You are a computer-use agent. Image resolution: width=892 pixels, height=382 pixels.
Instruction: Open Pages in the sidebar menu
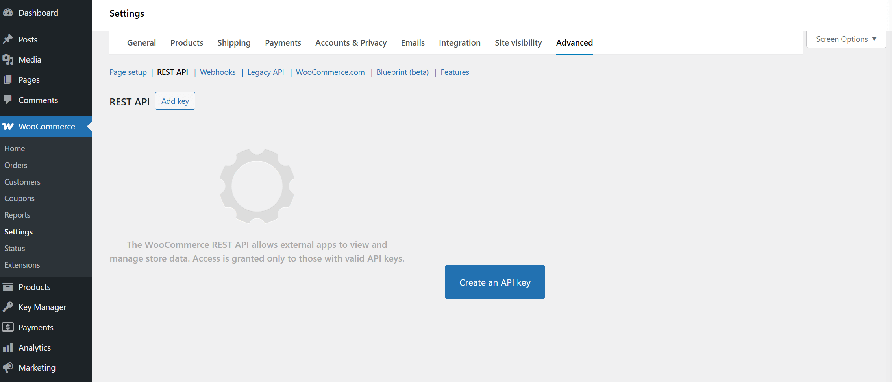(29, 79)
